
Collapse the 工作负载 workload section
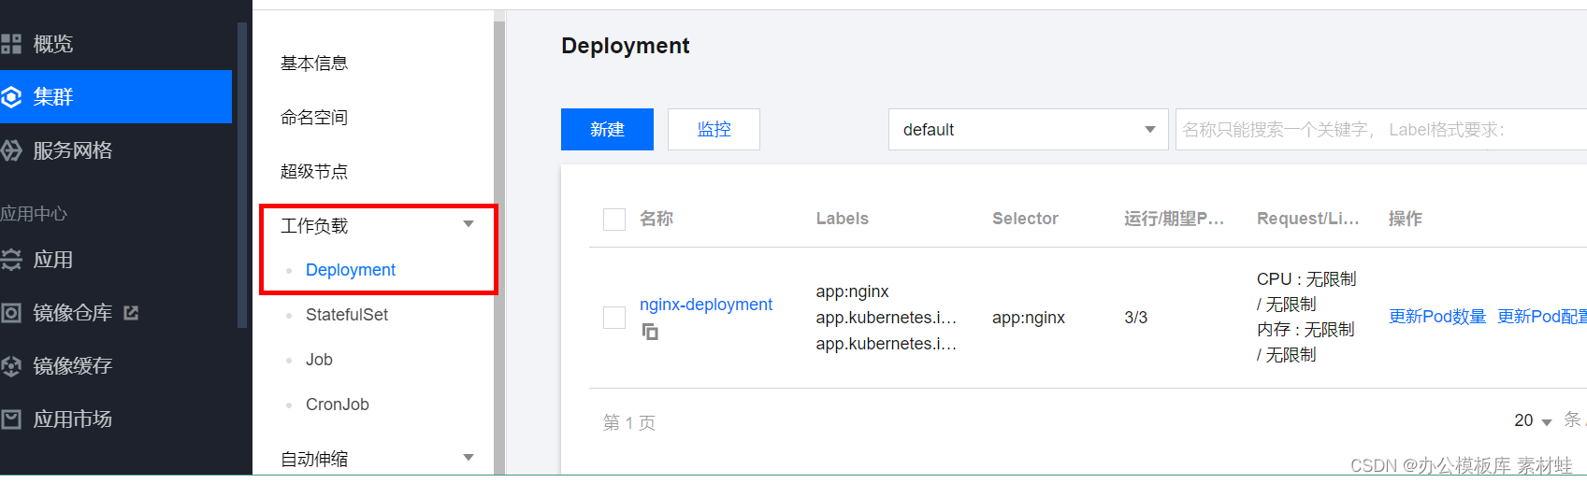click(x=469, y=224)
